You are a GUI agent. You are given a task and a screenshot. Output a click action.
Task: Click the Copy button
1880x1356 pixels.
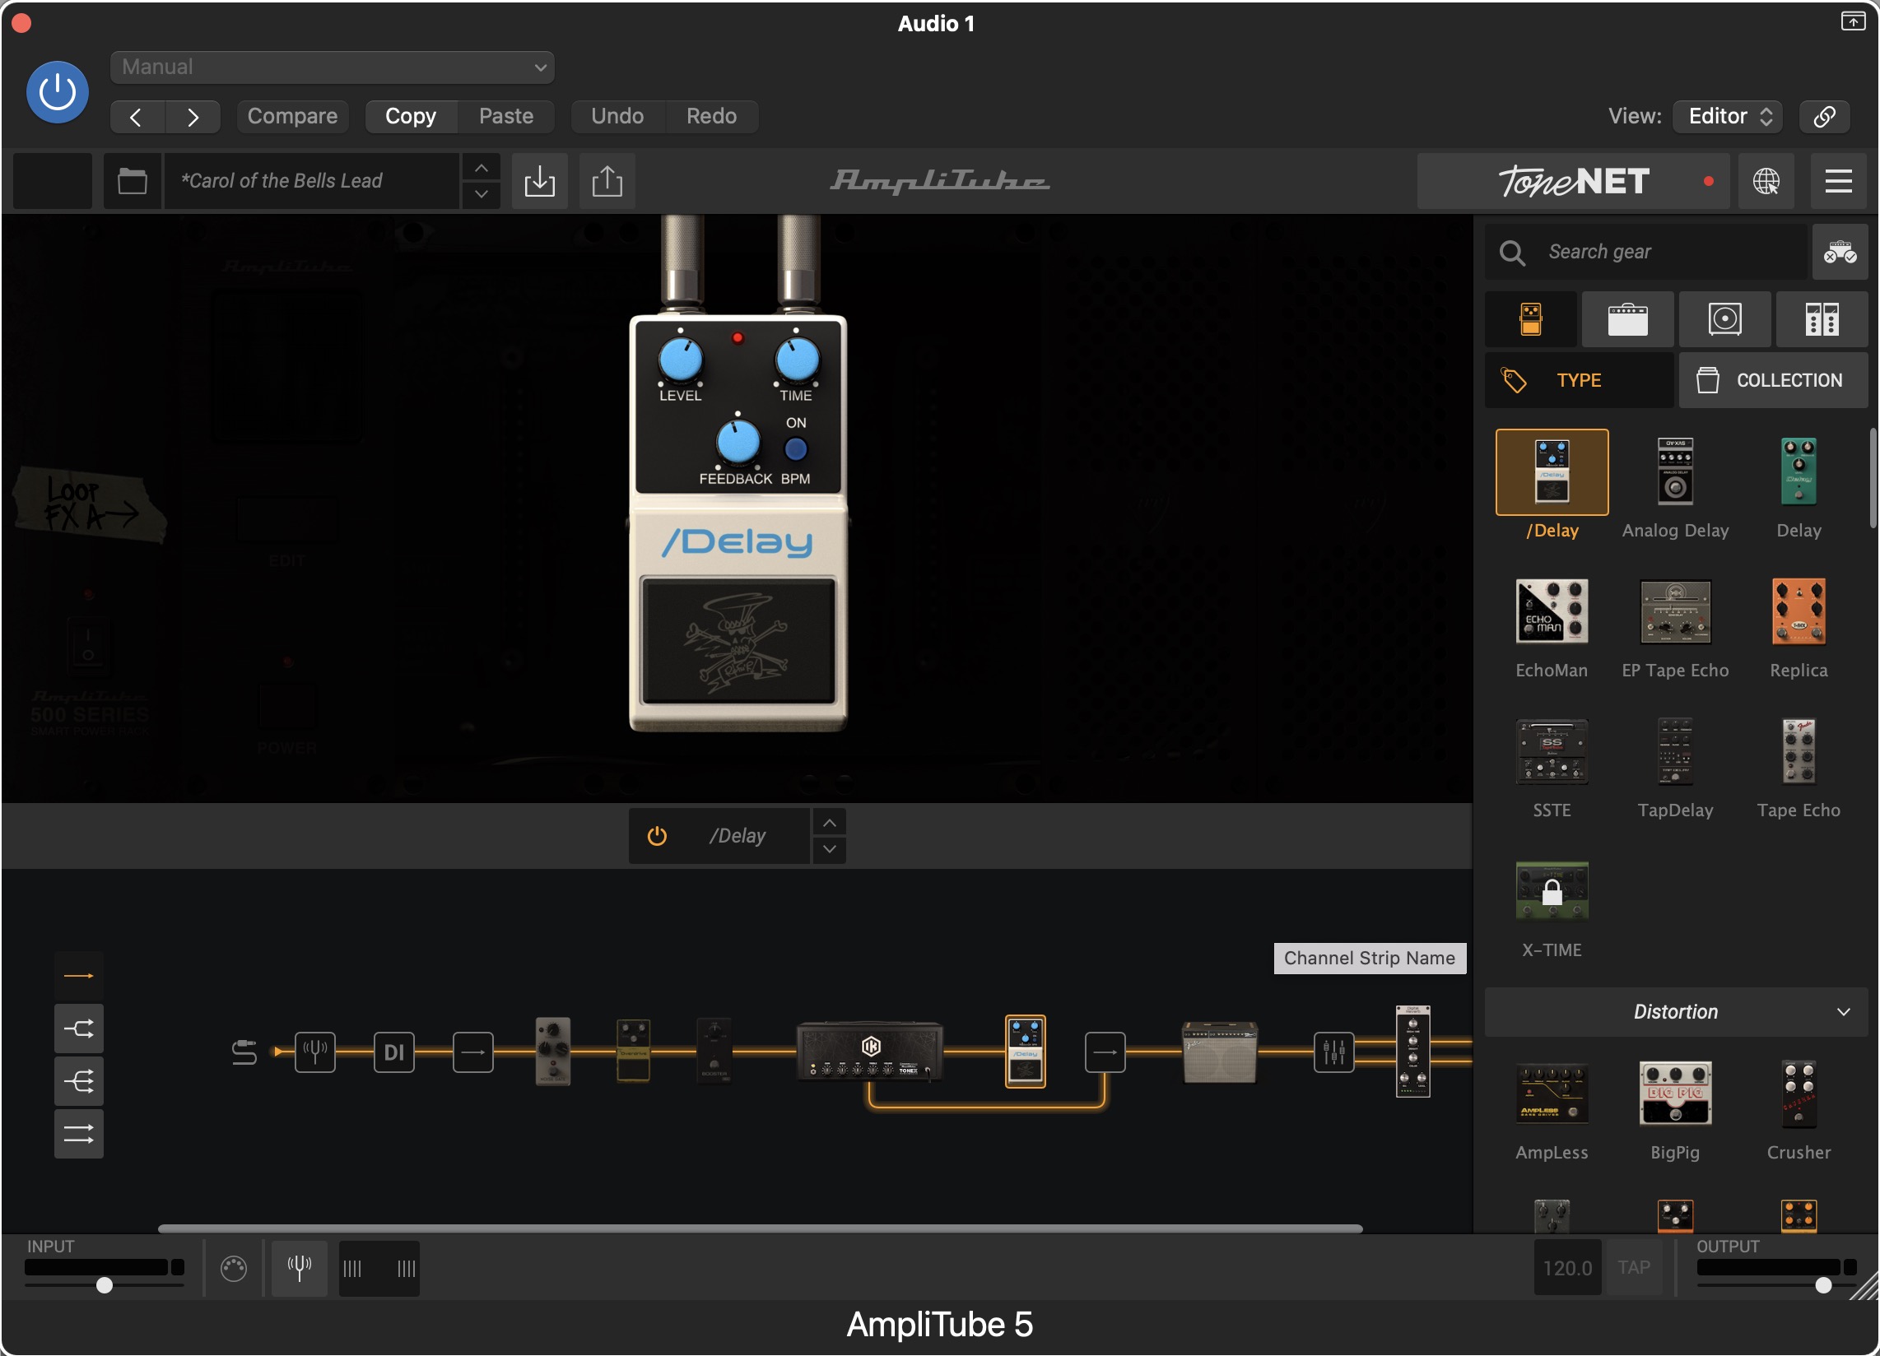410,116
